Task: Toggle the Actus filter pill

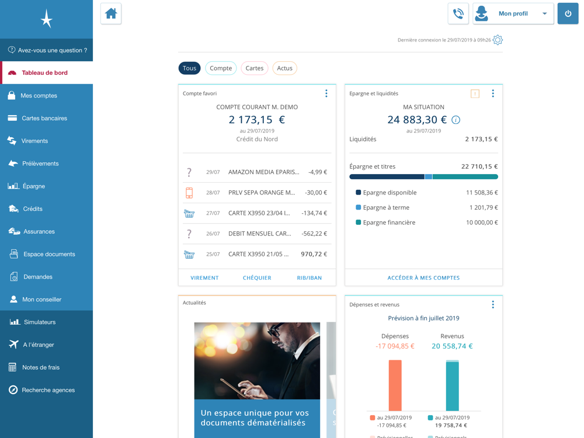Action: [284, 68]
